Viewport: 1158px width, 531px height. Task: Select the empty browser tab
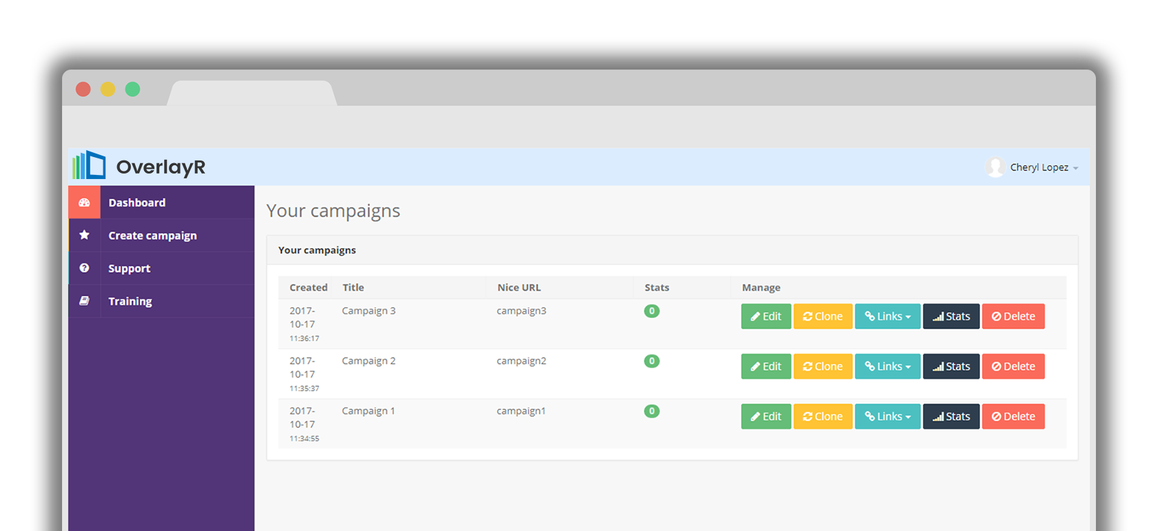pyautogui.click(x=252, y=93)
